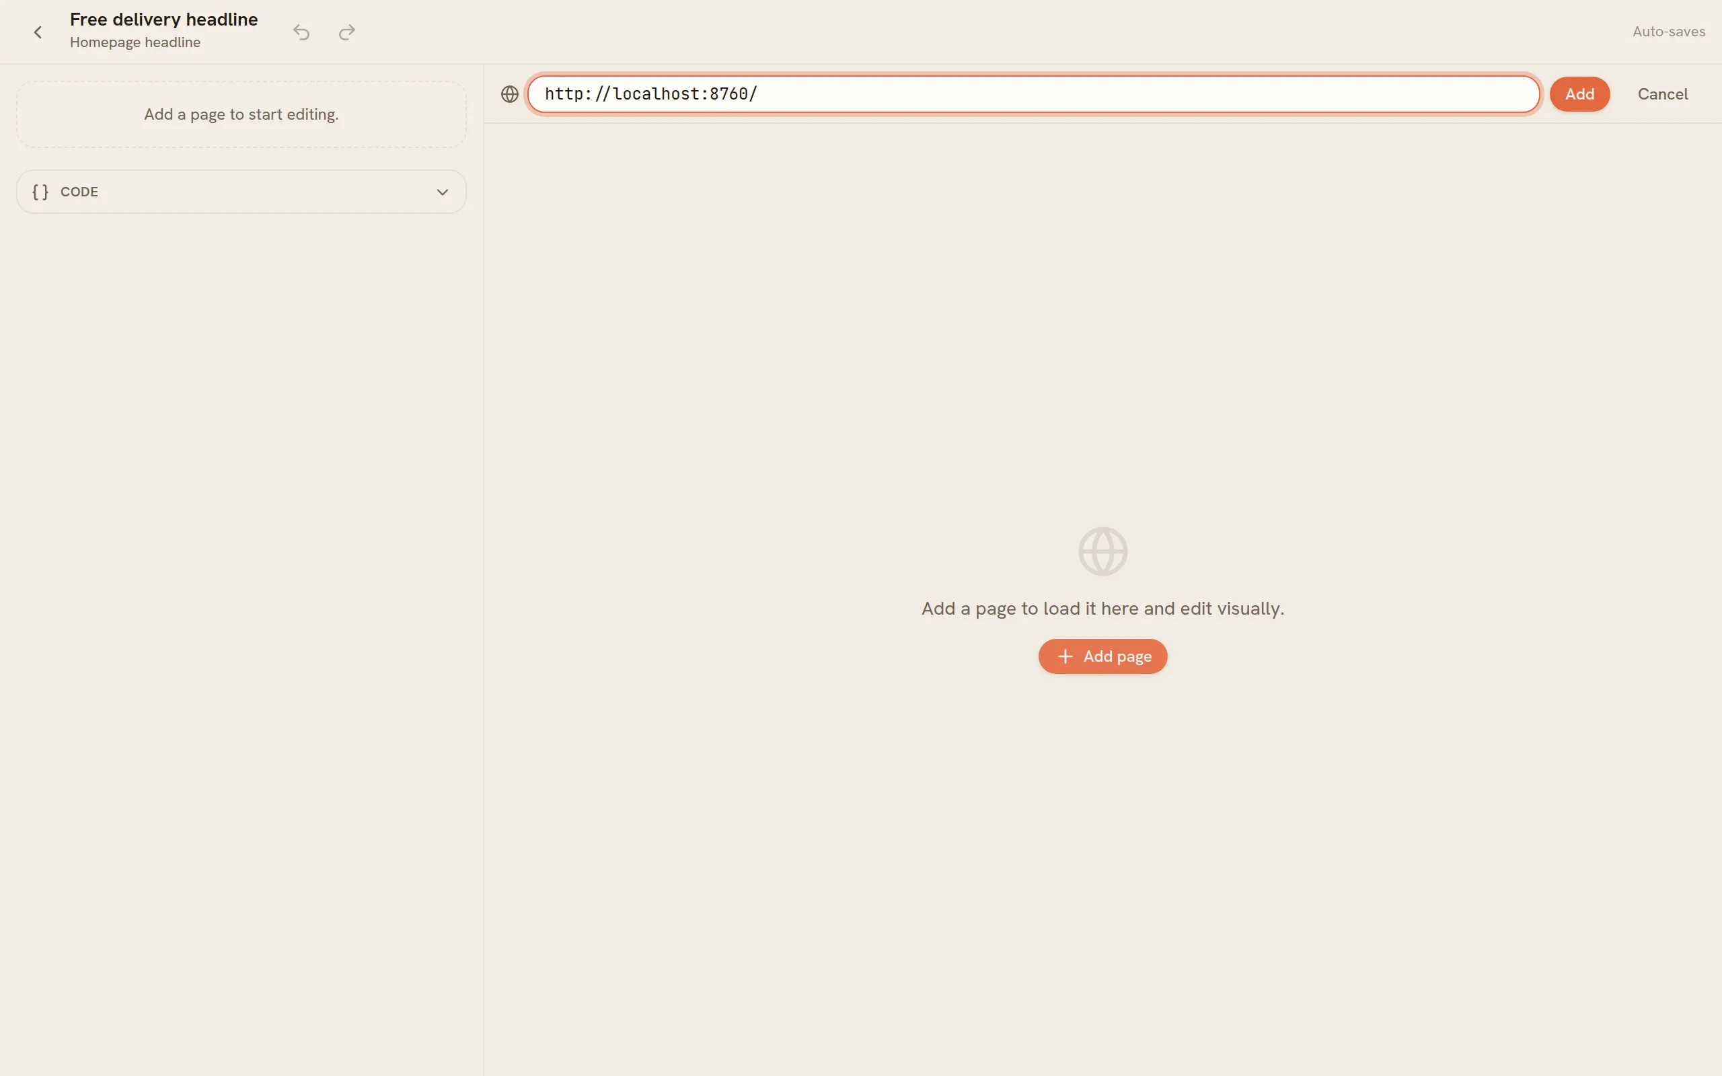The width and height of the screenshot is (1722, 1076).
Task: Click the Auto-saves status text
Action: 1669,32
